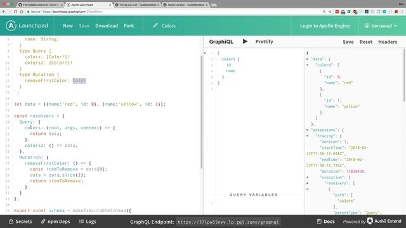Open the GraphiQL Headers editor
This screenshot has width=406, height=228.
pos(388,42)
